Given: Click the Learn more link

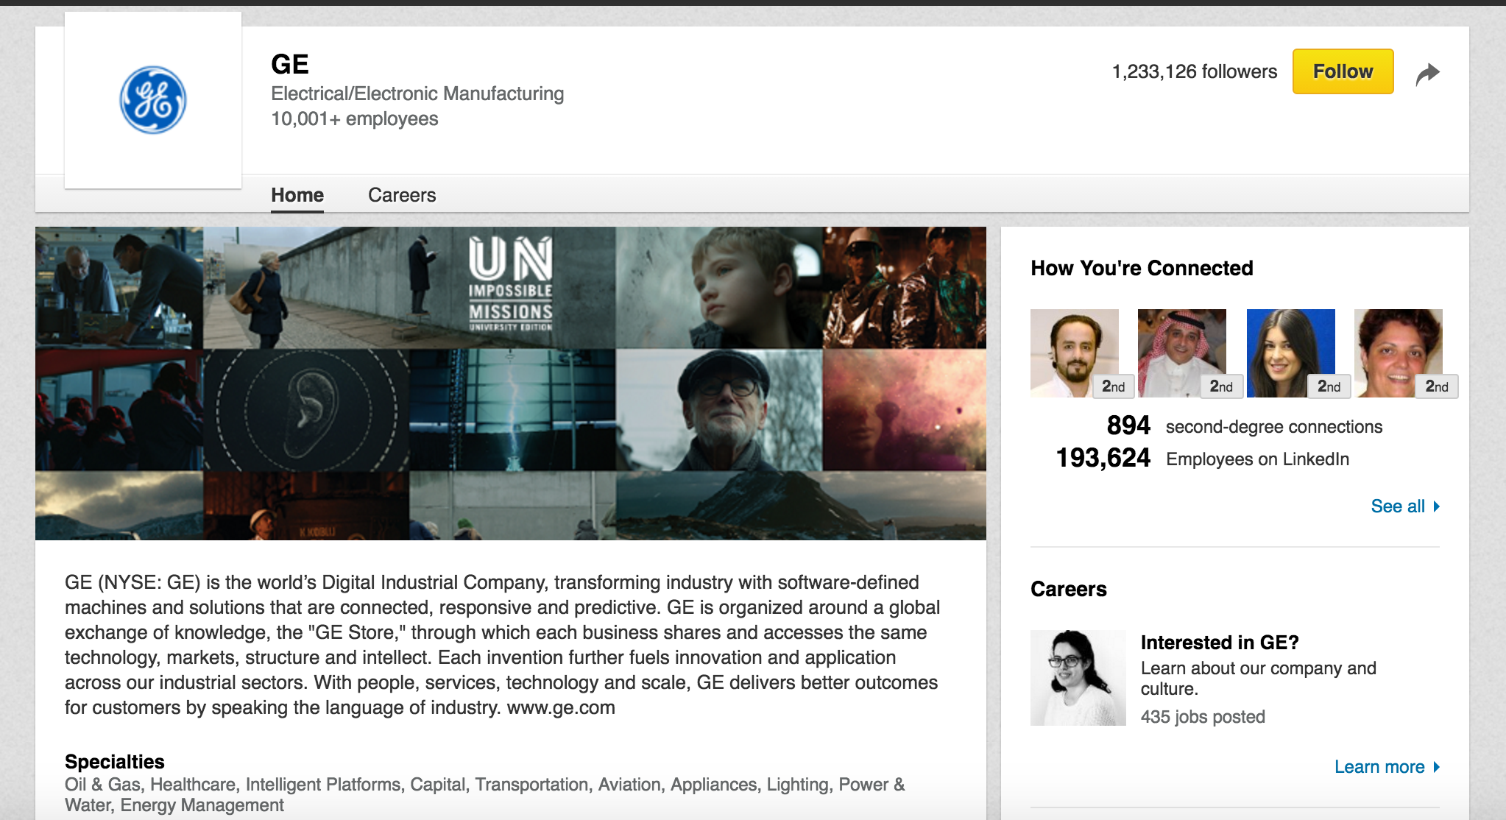Looking at the screenshot, I should tap(1379, 767).
